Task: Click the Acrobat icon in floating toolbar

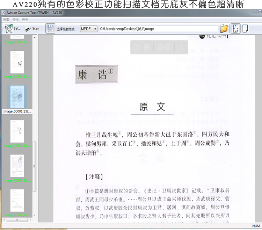Action: tap(181, 47)
